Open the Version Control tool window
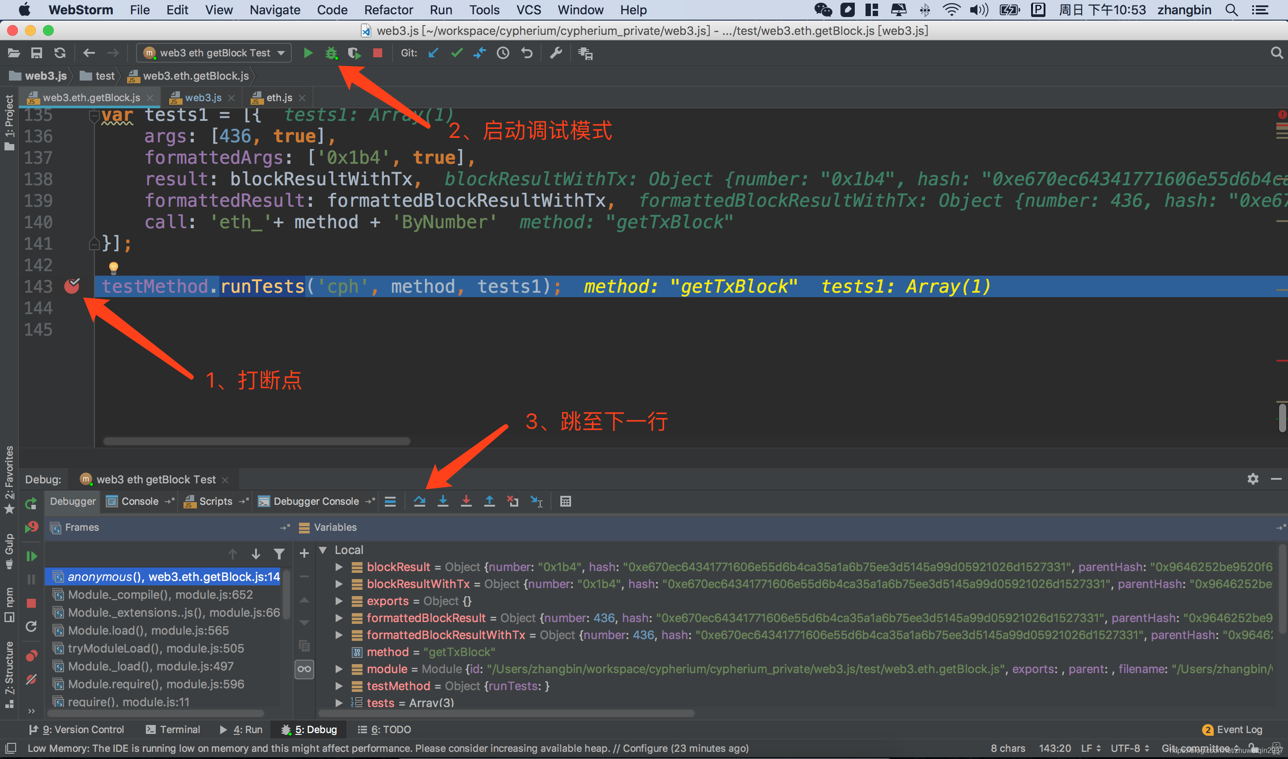The height and width of the screenshot is (759, 1288). [77, 729]
